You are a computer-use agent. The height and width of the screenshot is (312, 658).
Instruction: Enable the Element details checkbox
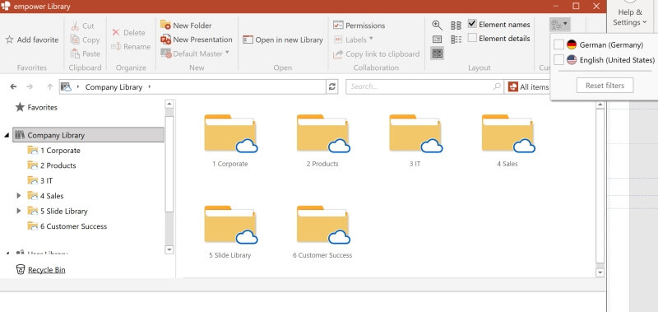[x=472, y=38]
